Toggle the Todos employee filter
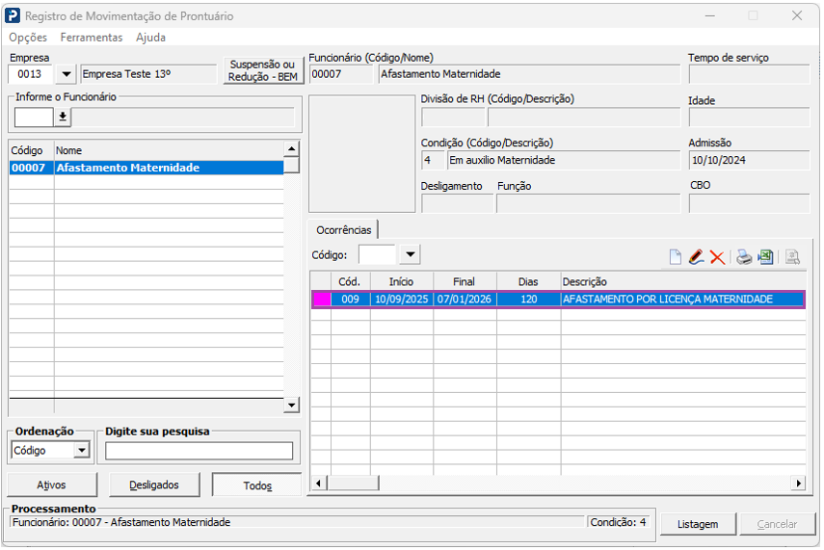The height and width of the screenshot is (550, 824). (256, 485)
